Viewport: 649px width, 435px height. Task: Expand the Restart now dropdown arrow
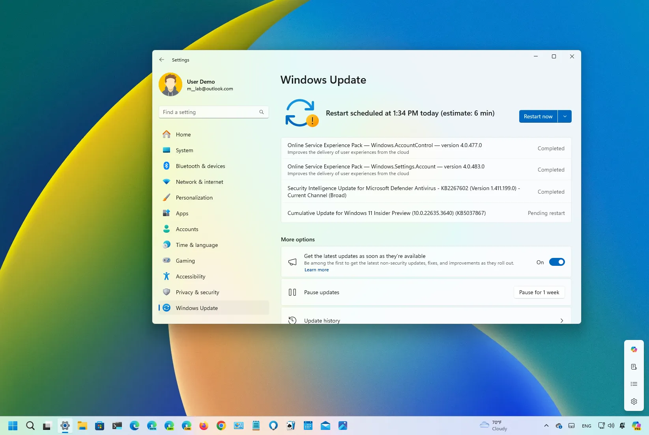pyautogui.click(x=565, y=116)
